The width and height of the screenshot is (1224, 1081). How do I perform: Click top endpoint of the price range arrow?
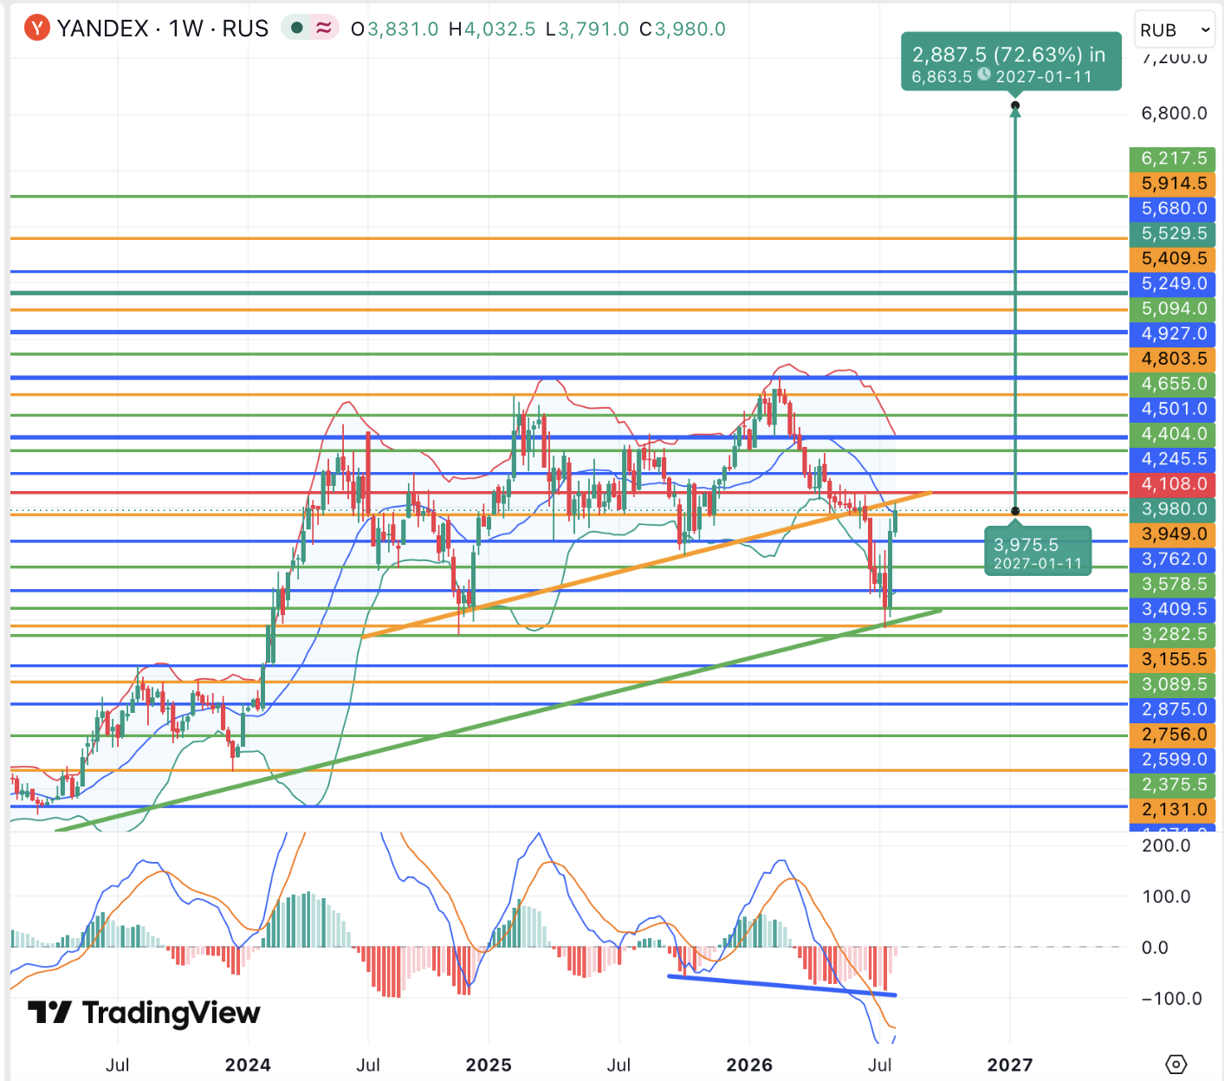pyautogui.click(x=1015, y=107)
